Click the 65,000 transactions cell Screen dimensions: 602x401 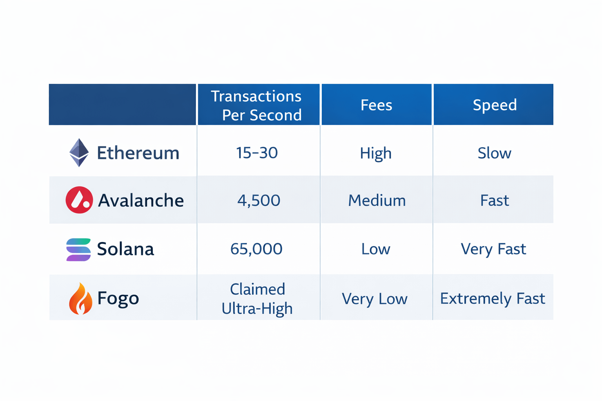tap(256, 249)
